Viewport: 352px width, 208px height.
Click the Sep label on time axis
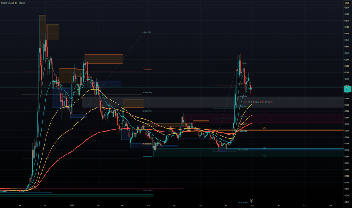point(279,205)
